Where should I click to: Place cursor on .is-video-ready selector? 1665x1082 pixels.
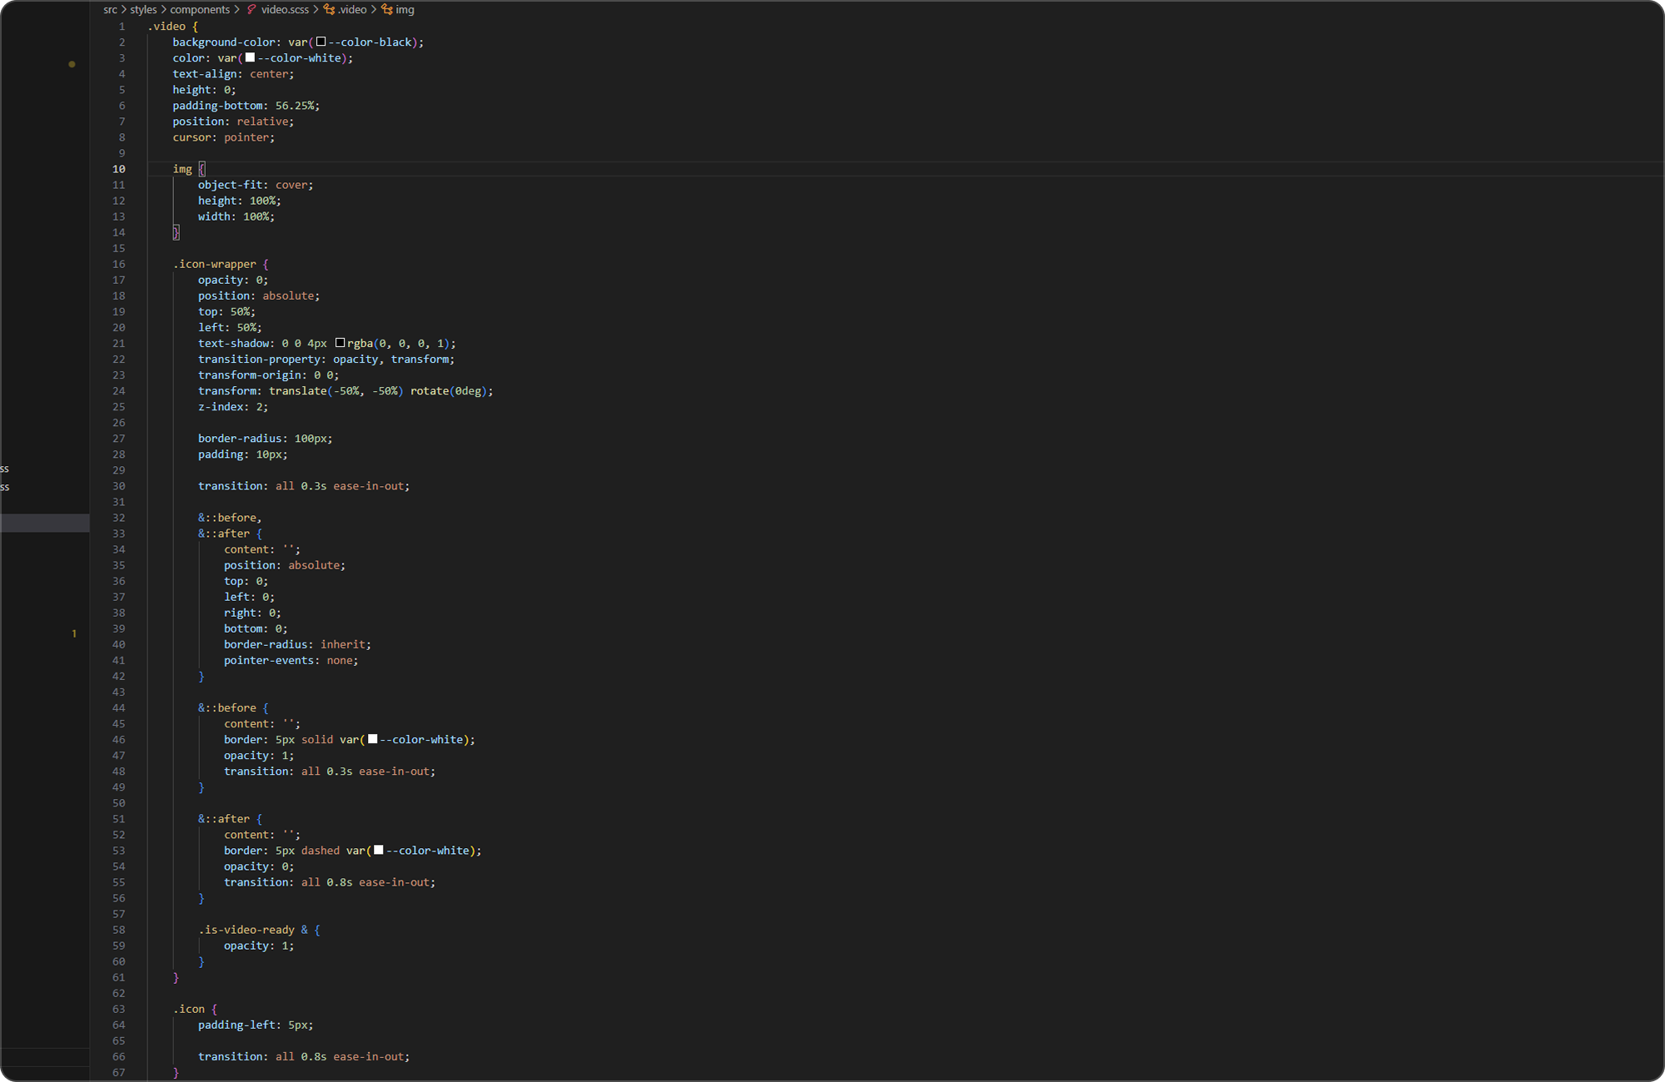click(x=246, y=930)
